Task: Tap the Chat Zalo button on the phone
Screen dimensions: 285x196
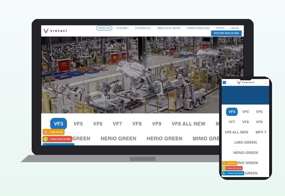Action: (x=233, y=173)
